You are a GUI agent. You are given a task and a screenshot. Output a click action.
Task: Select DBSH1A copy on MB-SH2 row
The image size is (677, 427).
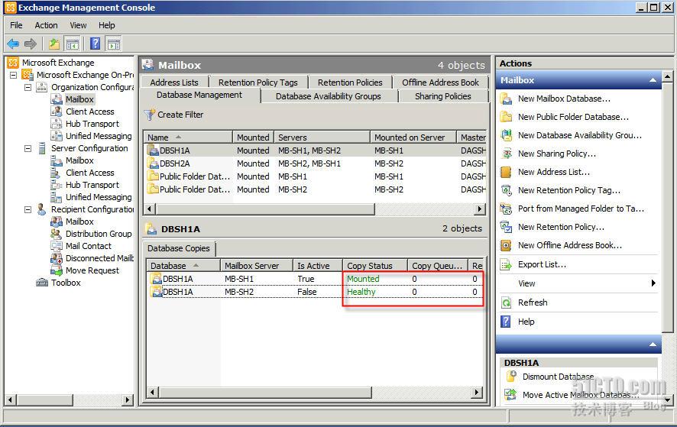click(x=315, y=293)
